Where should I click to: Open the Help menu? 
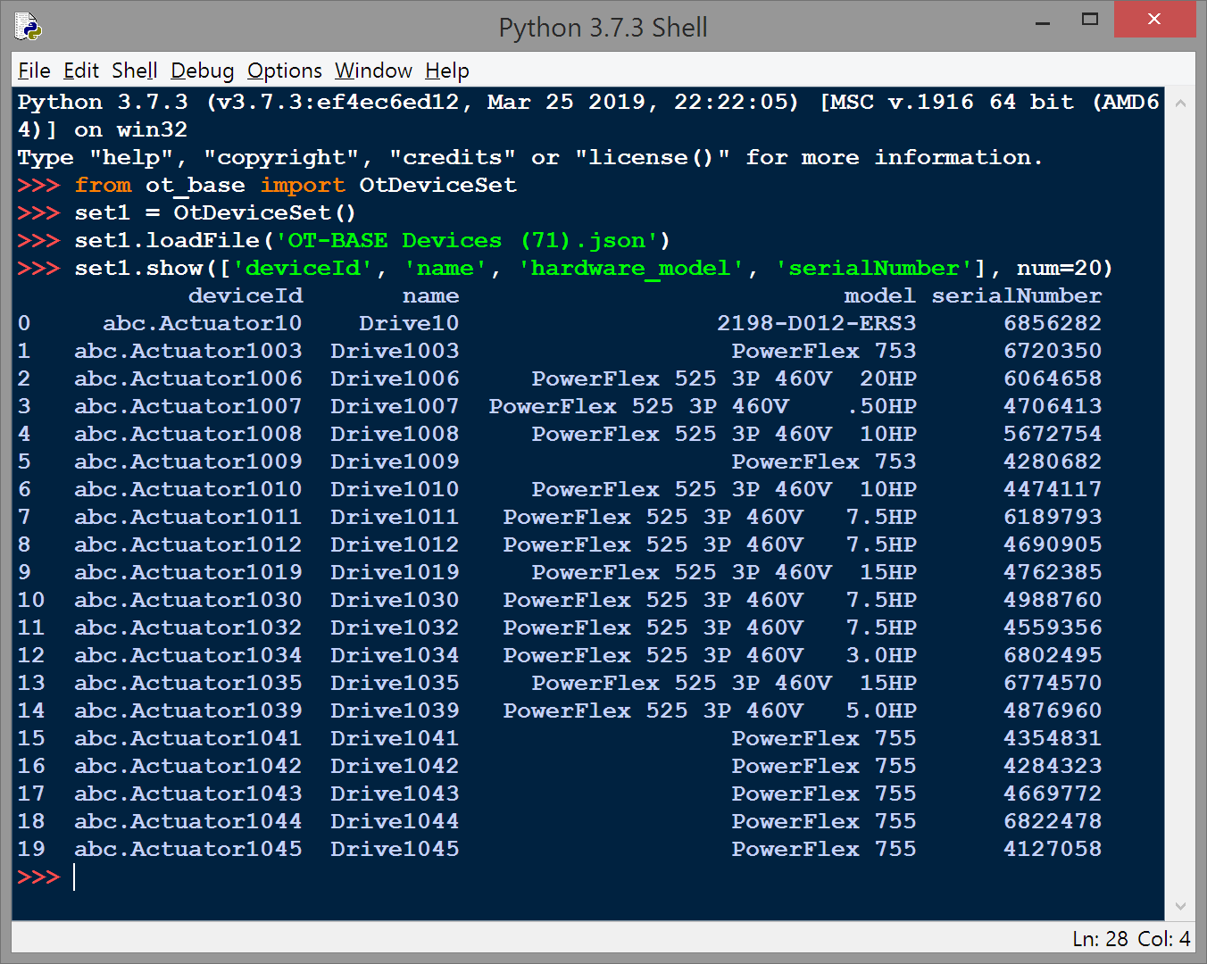tap(447, 71)
